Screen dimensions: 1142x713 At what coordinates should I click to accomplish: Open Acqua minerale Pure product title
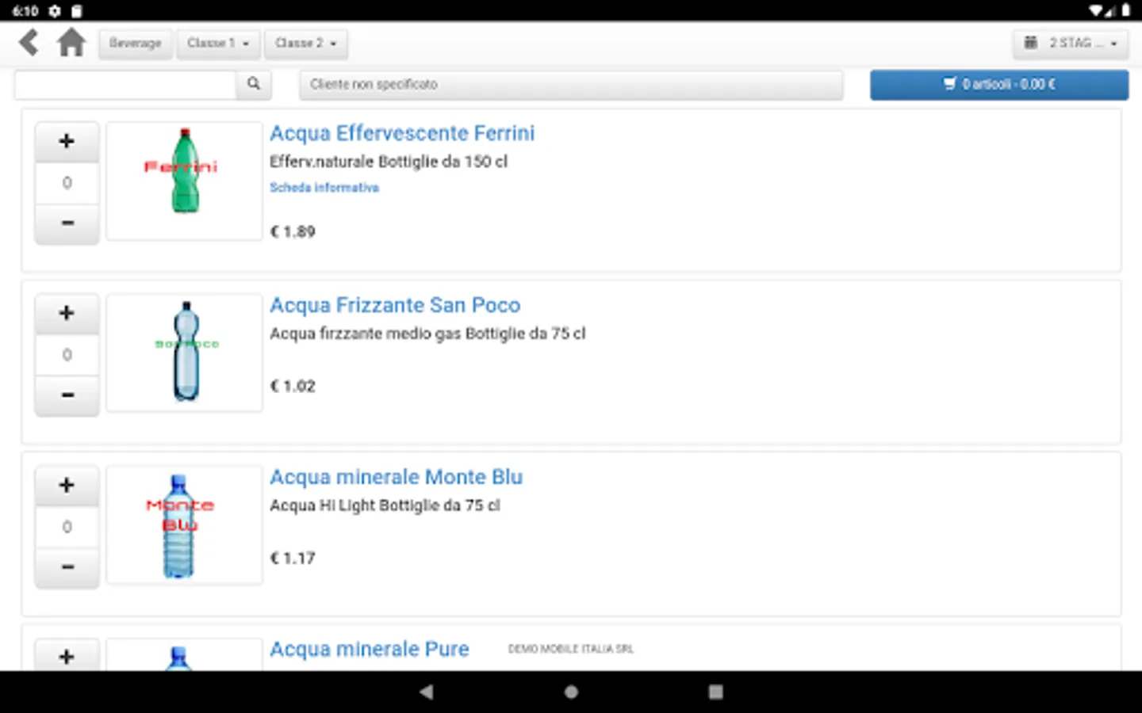click(x=369, y=649)
